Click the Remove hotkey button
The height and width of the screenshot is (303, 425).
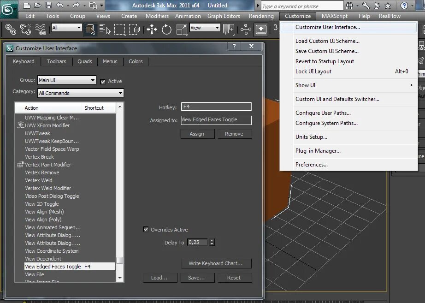235,134
